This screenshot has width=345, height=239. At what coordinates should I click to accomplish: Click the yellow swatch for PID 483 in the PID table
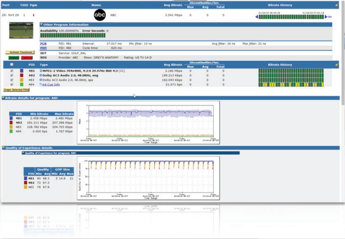point(22,80)
